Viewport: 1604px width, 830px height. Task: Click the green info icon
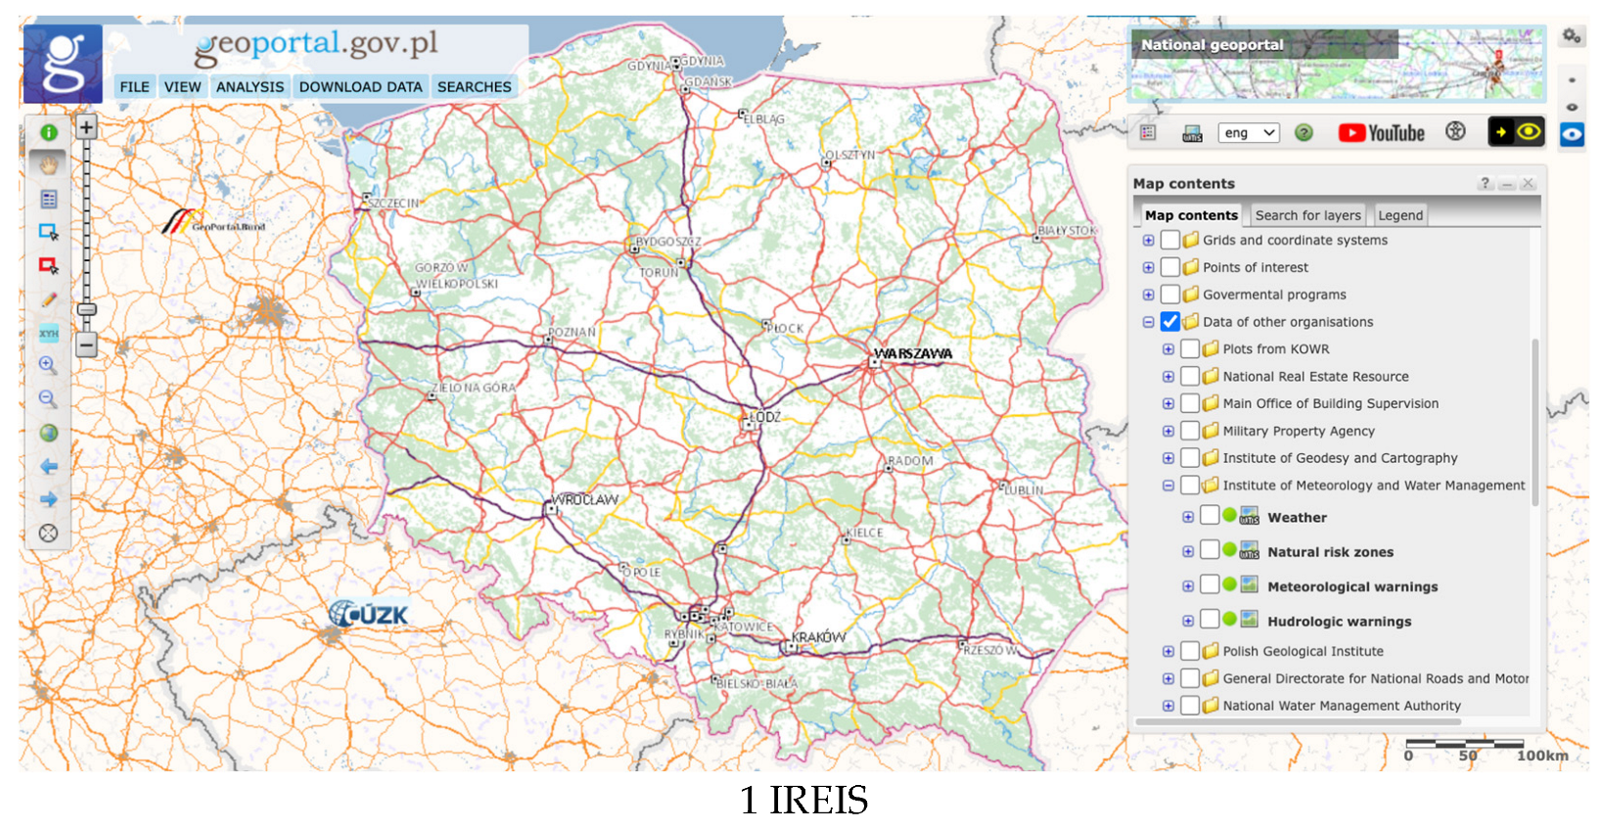click(48, 132)
